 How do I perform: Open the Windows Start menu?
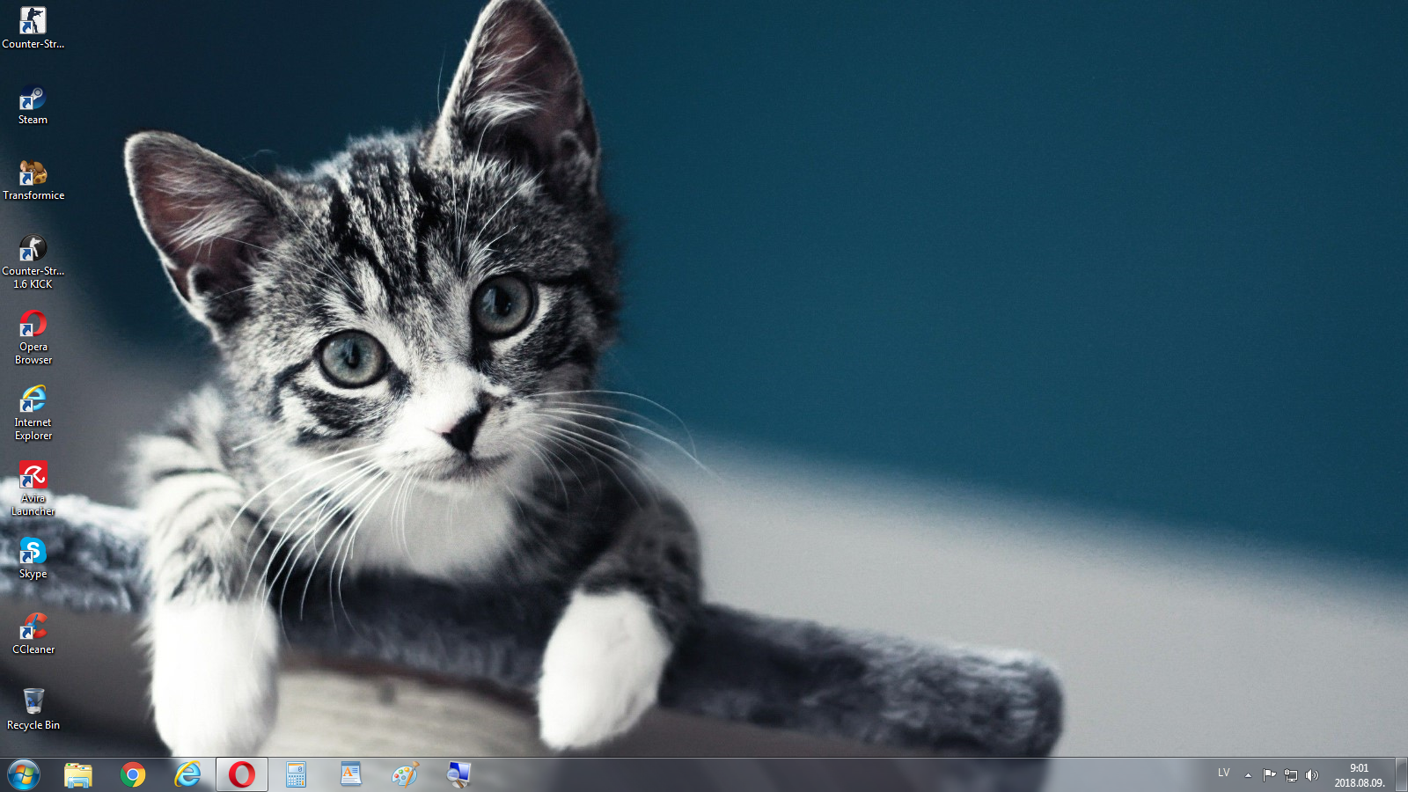pos(24,775)
